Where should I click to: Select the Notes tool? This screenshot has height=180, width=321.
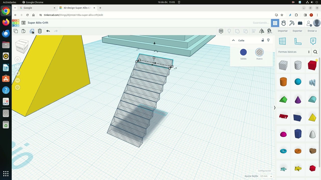click(x=313, y=41)
